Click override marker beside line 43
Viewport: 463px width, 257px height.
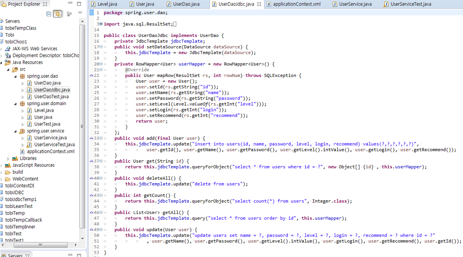click(92, 195)
